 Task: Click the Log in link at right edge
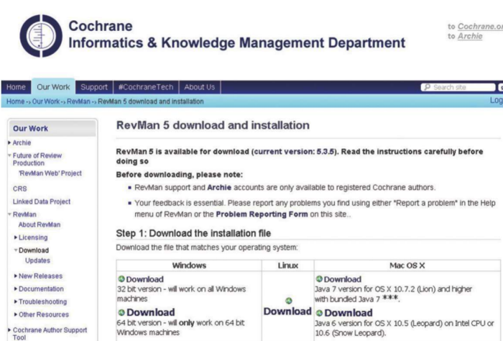coord(497,101)
